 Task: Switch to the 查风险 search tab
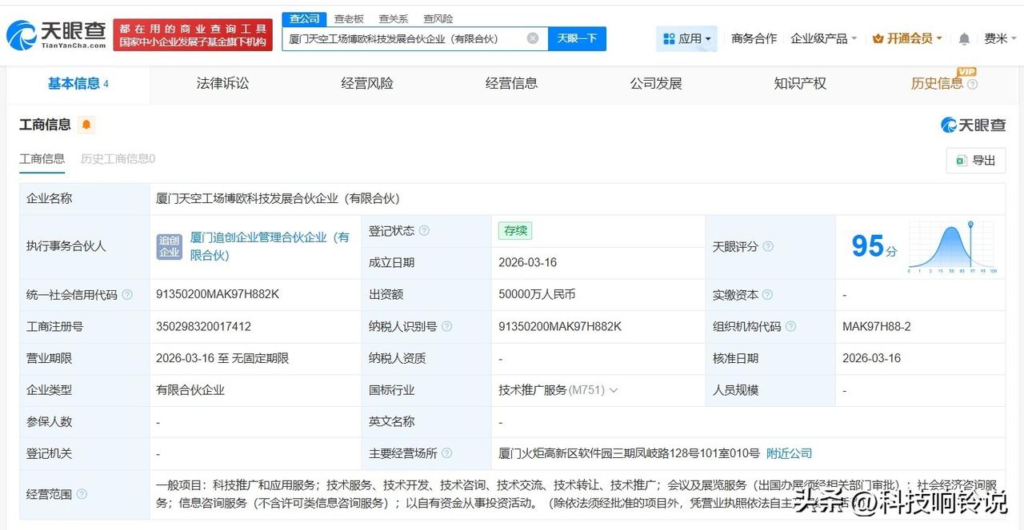click(x=438, y=18)
